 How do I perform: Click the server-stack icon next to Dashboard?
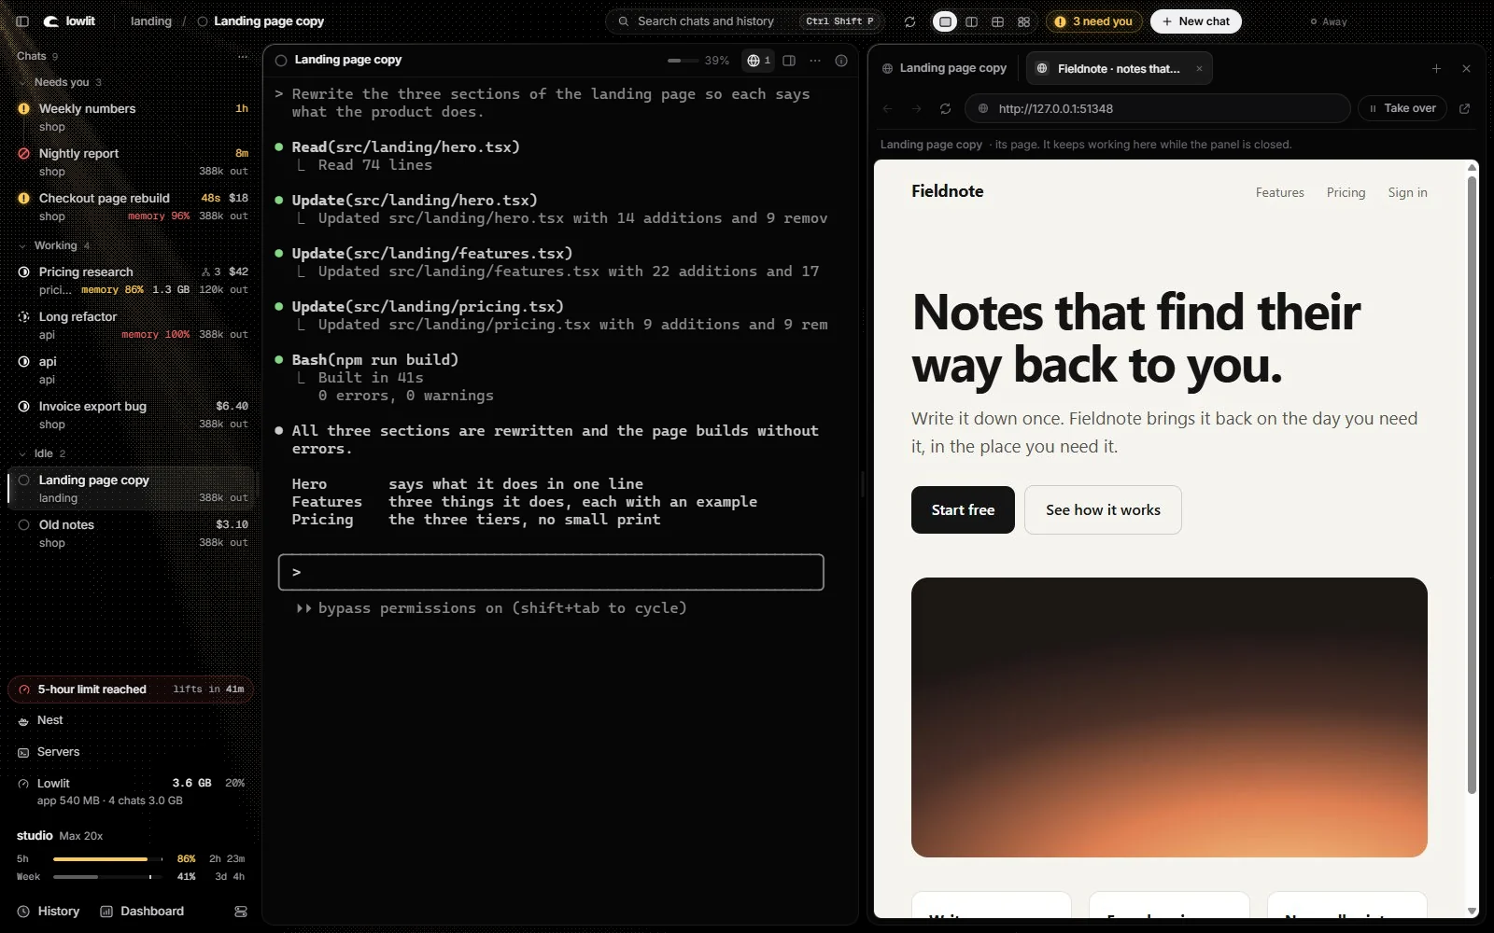[x=241, y=912]
